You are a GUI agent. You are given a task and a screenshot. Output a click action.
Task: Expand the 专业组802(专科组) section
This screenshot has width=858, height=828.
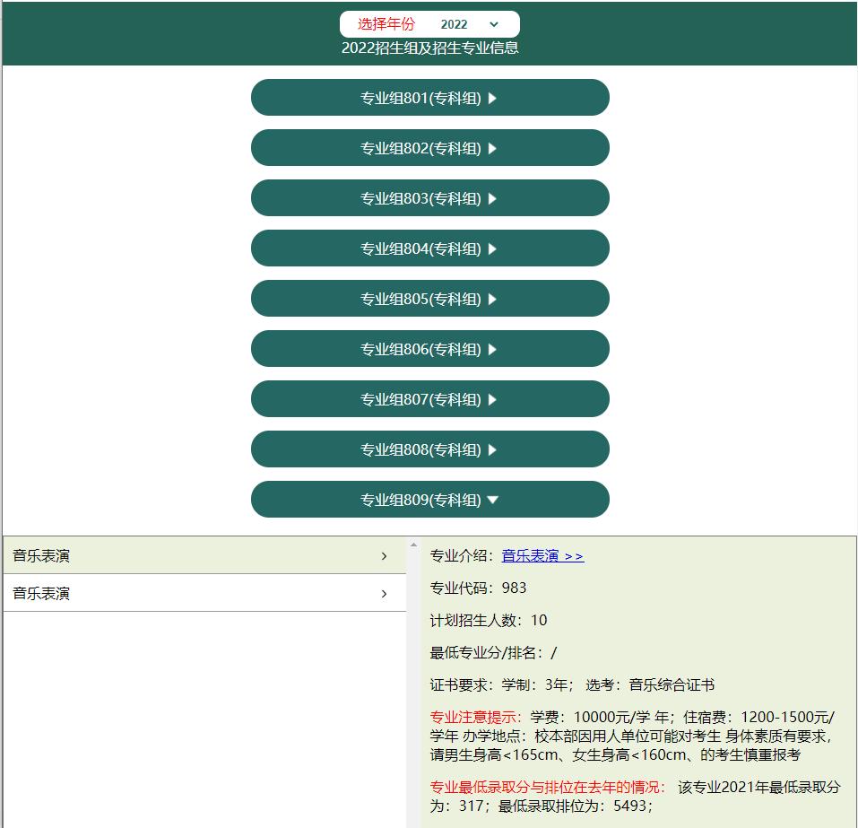tap(429, 148)
